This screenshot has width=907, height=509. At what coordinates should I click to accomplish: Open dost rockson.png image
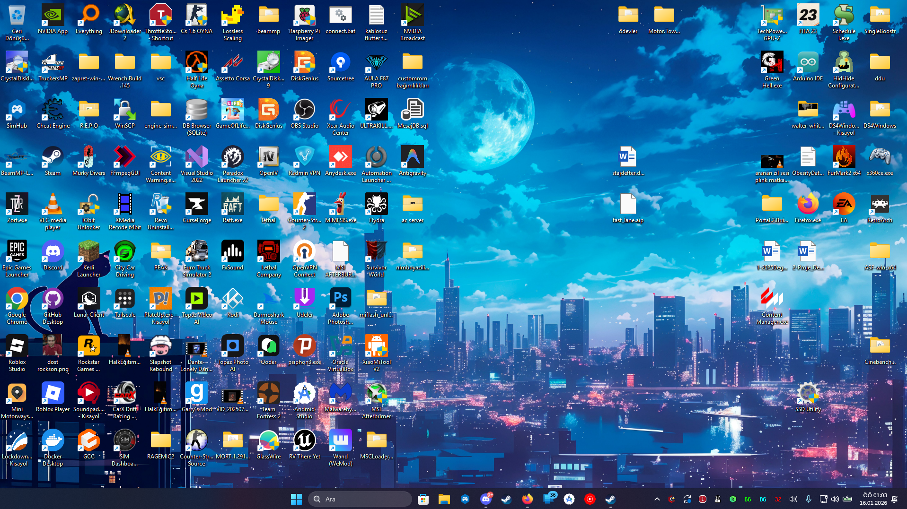(x=53, y=353)
